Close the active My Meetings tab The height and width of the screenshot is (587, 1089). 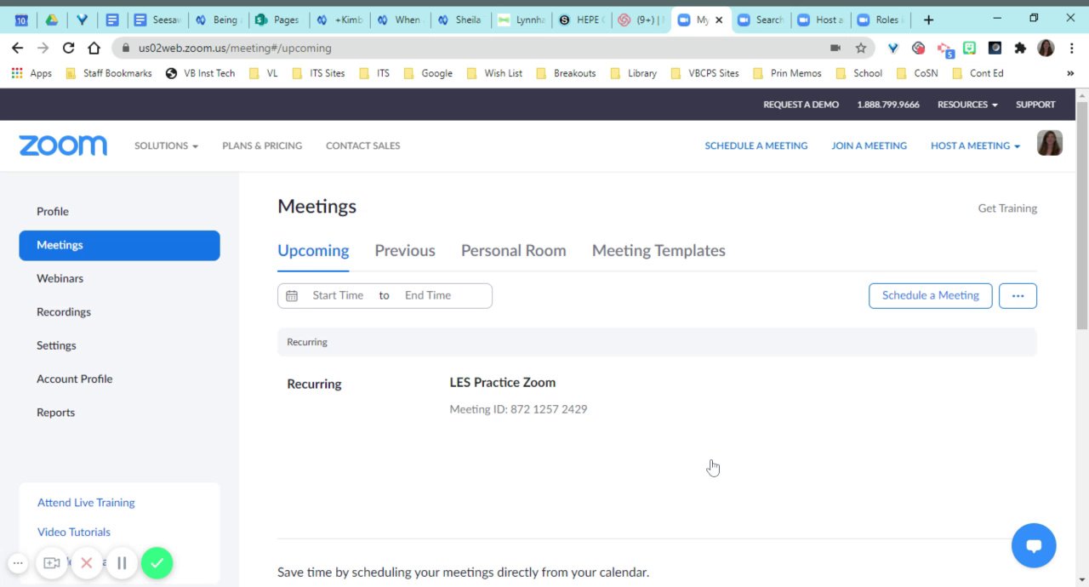click(x=719, y=20)
